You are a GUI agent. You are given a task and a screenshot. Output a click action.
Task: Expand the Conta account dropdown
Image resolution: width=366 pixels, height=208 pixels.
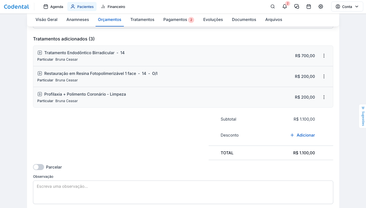tap(347, 7)
